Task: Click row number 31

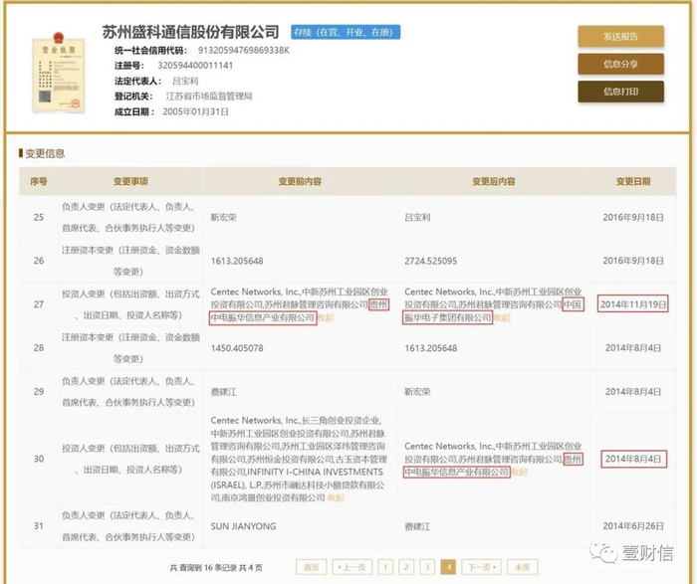Action: tap(39, 526)
